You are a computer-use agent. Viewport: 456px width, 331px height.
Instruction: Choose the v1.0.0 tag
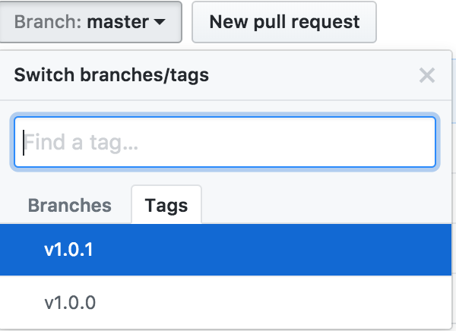click(x=226, y=302)
